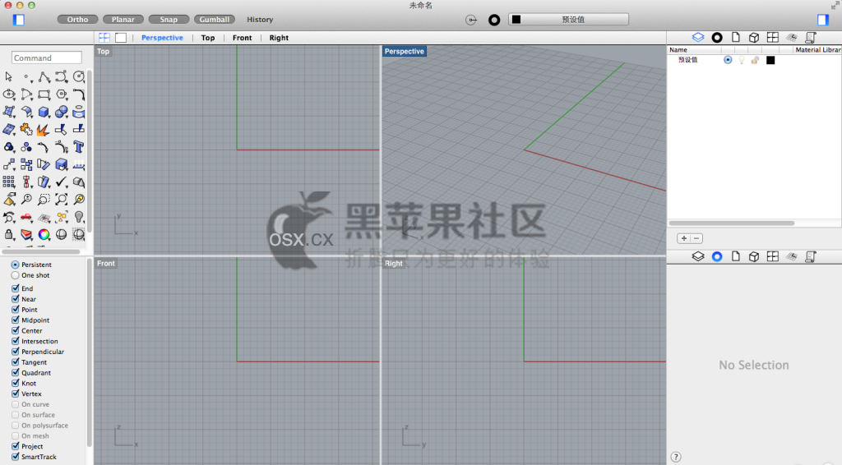
Task: Click the puzzle-piece Join tool
Action: pos(26,129)
